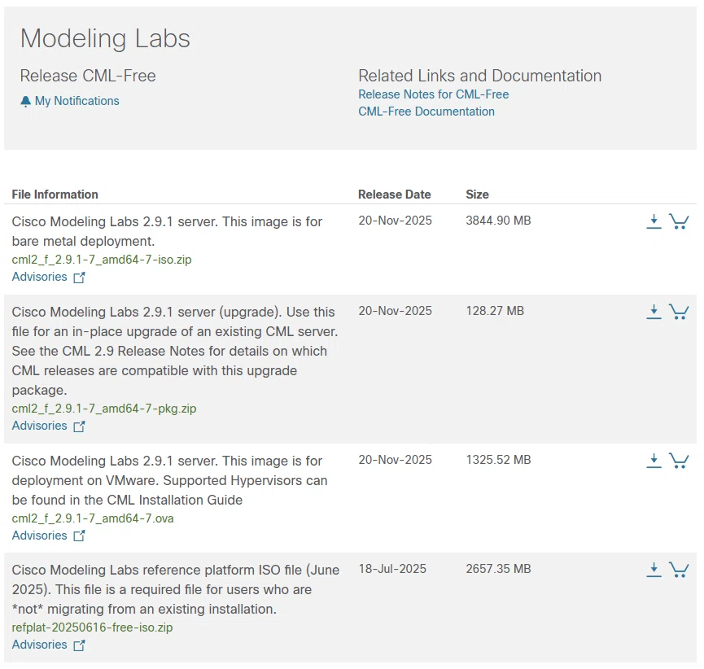
Task: Select the 1325.52 MB size value
Action: click(498, 460)
